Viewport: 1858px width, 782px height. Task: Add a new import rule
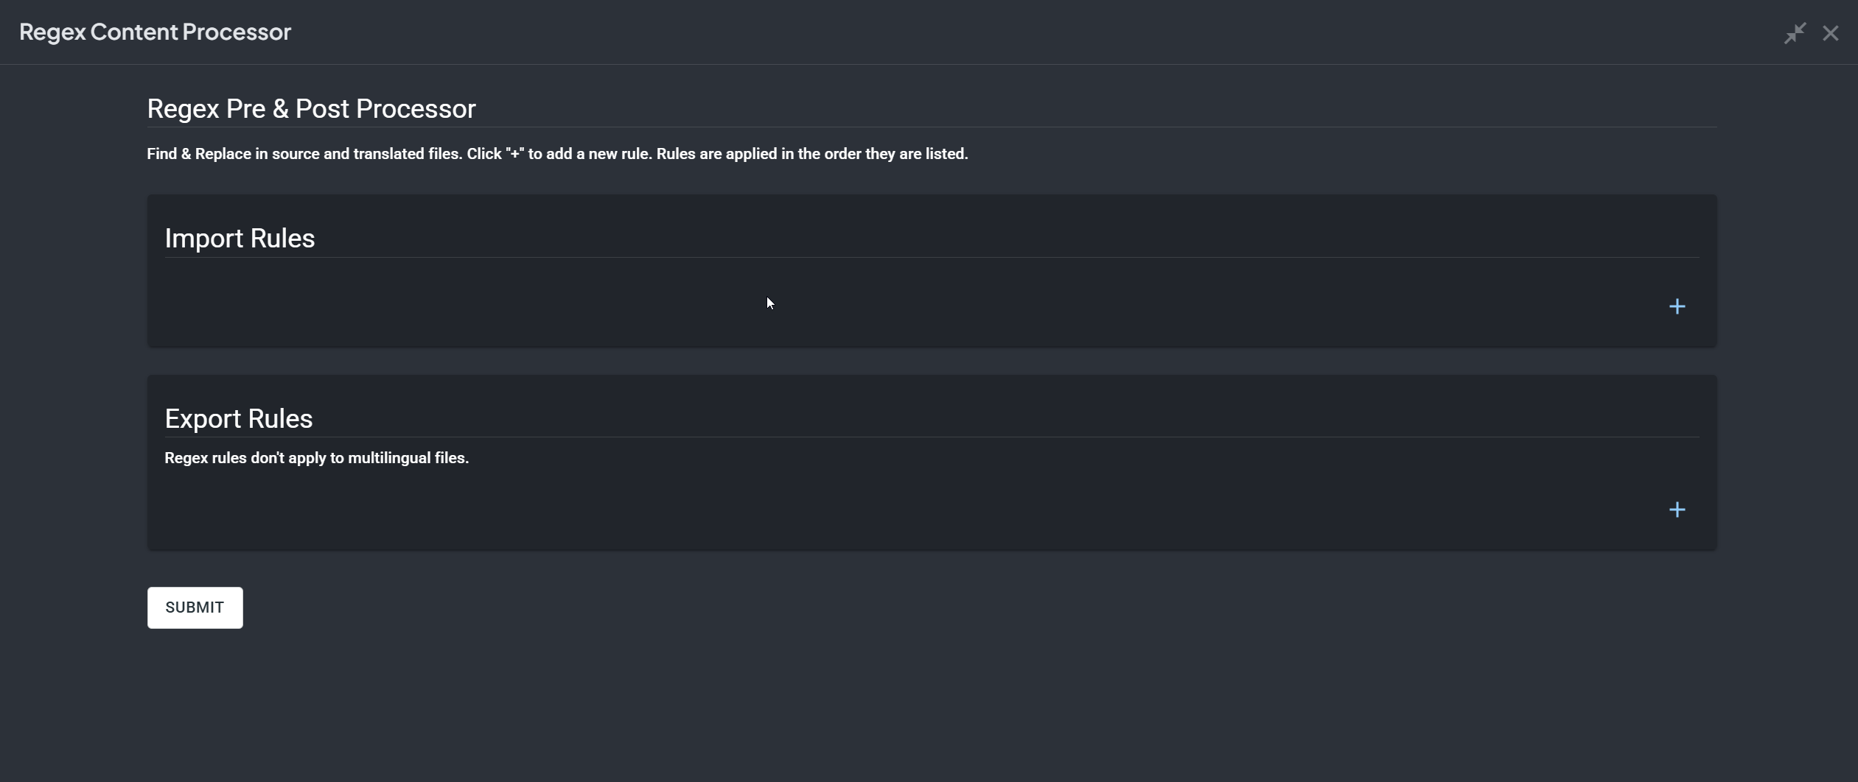[1677, 306]
